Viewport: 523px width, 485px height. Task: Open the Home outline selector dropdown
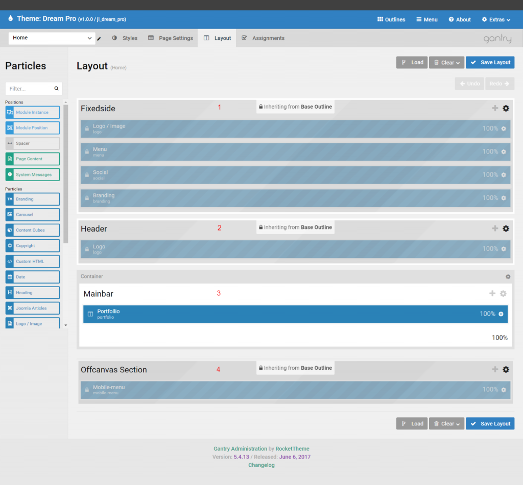point(51,38)
